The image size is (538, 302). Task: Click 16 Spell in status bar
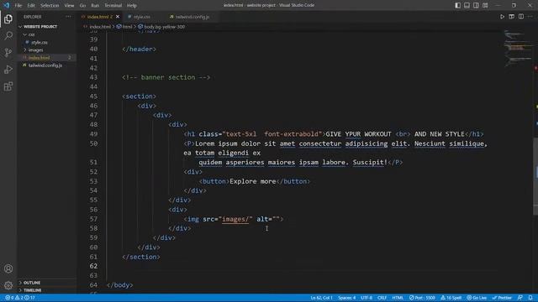451,298
